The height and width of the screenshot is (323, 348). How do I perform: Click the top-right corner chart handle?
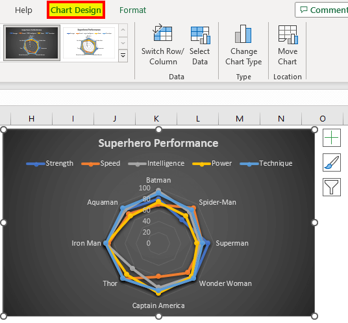point(315,129)
